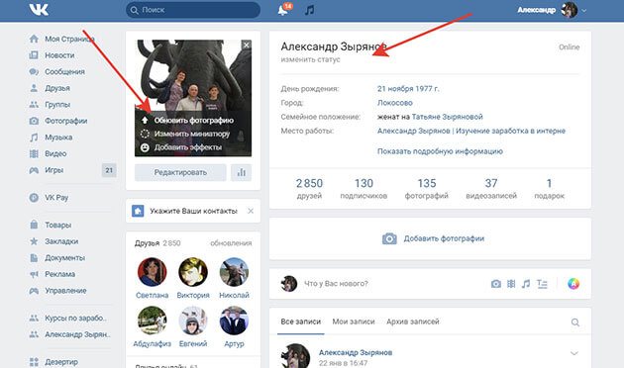This screenshot has width=624, height=368.
Task: Attach a photo via the post box camera icon
Action: point(496,284)
